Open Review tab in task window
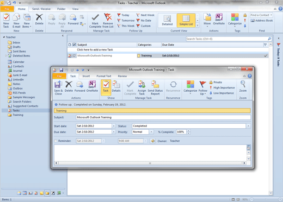The image size is (283, 202). point(122,76)
